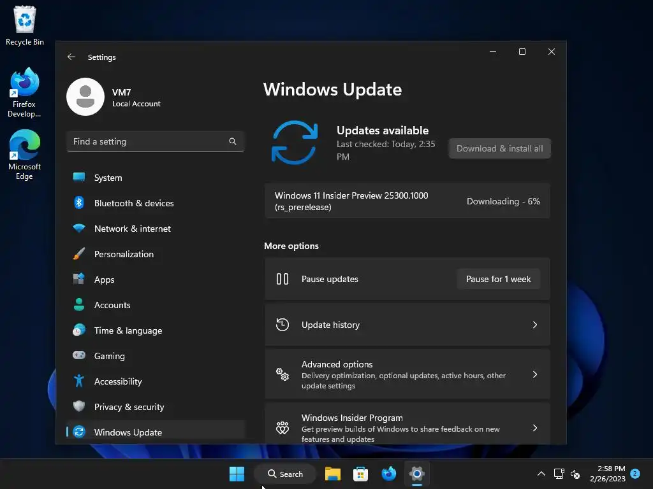Open File Explorer from the taskbar

tap(333, 474)
